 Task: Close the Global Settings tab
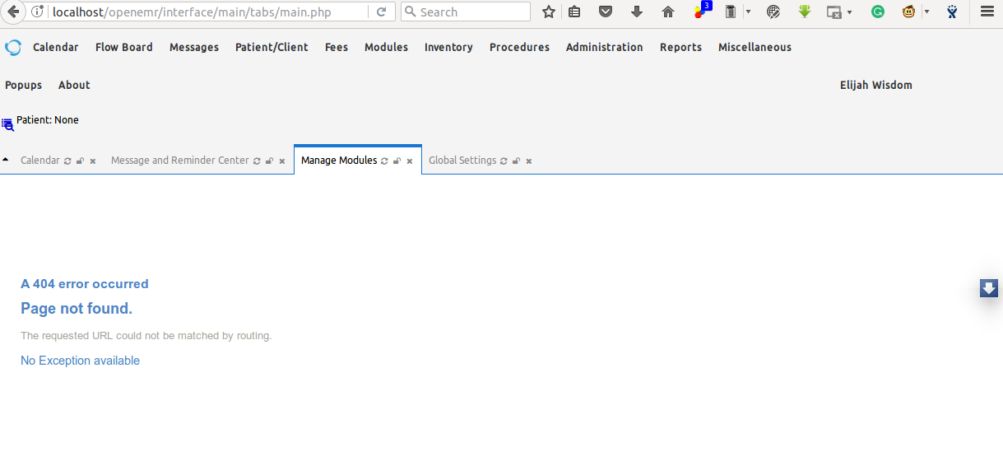[x=529, y=161]
